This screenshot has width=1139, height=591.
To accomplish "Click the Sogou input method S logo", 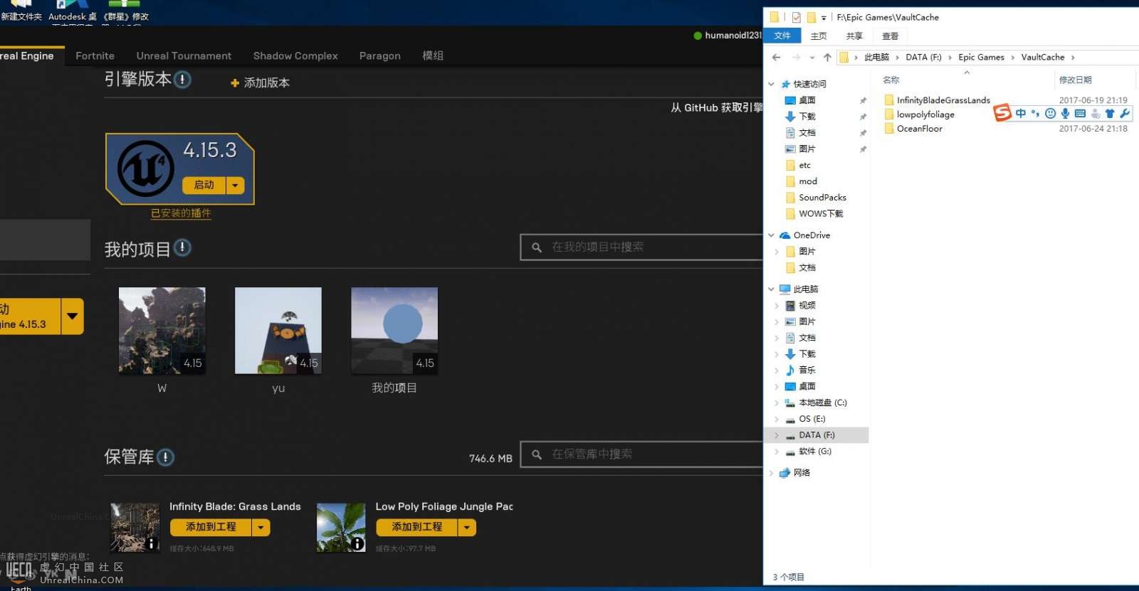I will pyautogui.click(x=1002, y=112).
